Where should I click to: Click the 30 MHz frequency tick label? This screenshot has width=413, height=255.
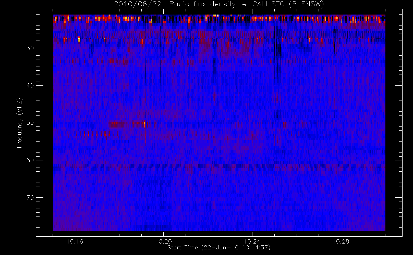point(30,48)
